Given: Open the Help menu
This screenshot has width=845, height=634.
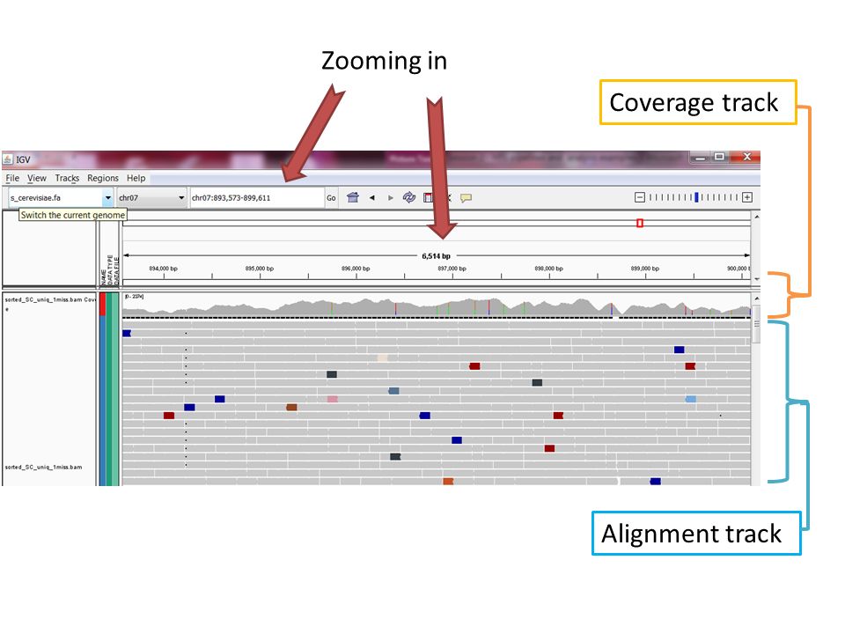Looking at the screenshot, I should (136, 178).
